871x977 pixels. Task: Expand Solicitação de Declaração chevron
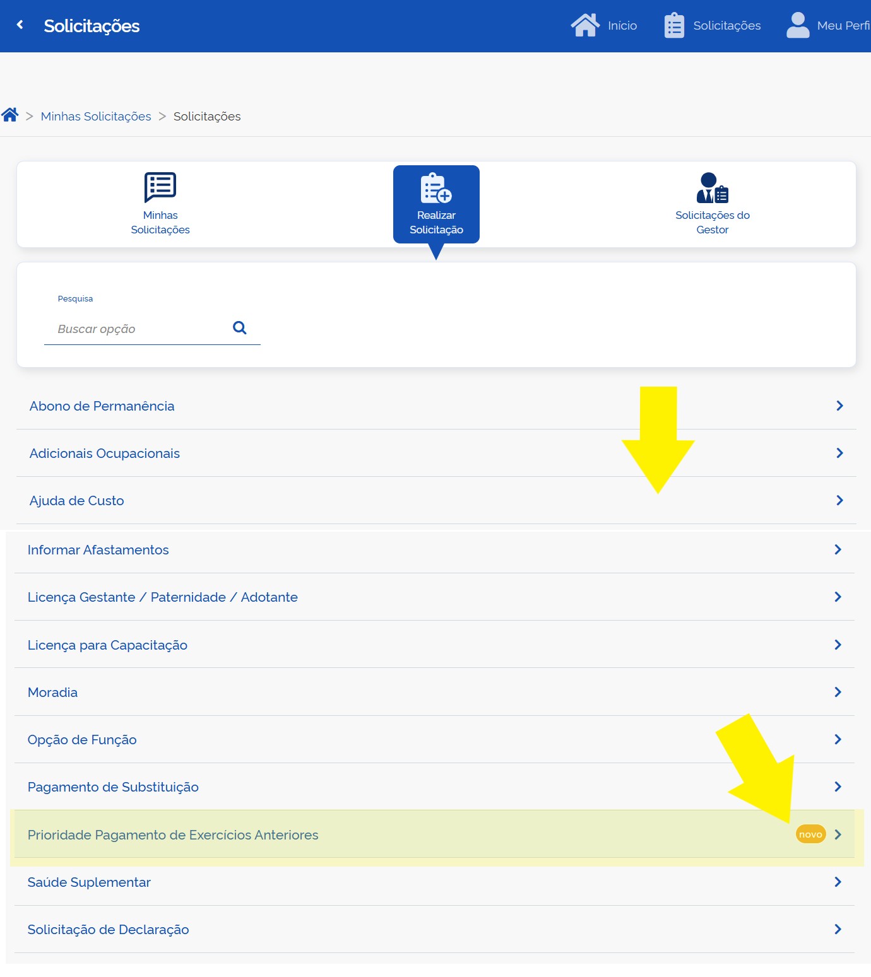tap(838, 930)
